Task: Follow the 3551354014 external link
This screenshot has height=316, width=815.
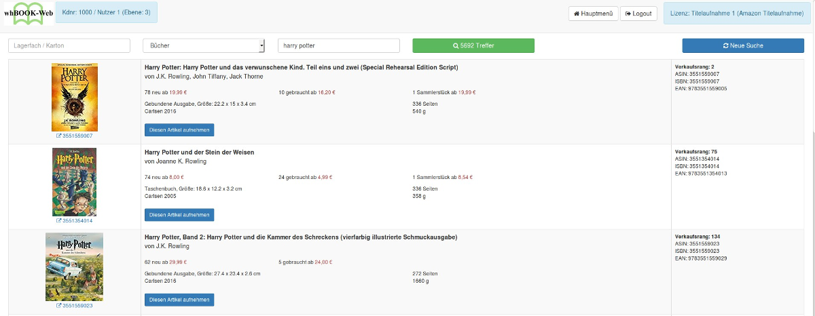Action: 75,220
